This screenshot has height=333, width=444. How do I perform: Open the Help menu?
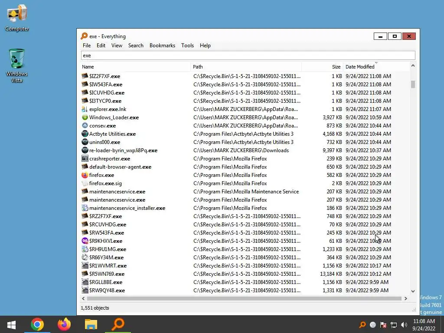point(205,45)
